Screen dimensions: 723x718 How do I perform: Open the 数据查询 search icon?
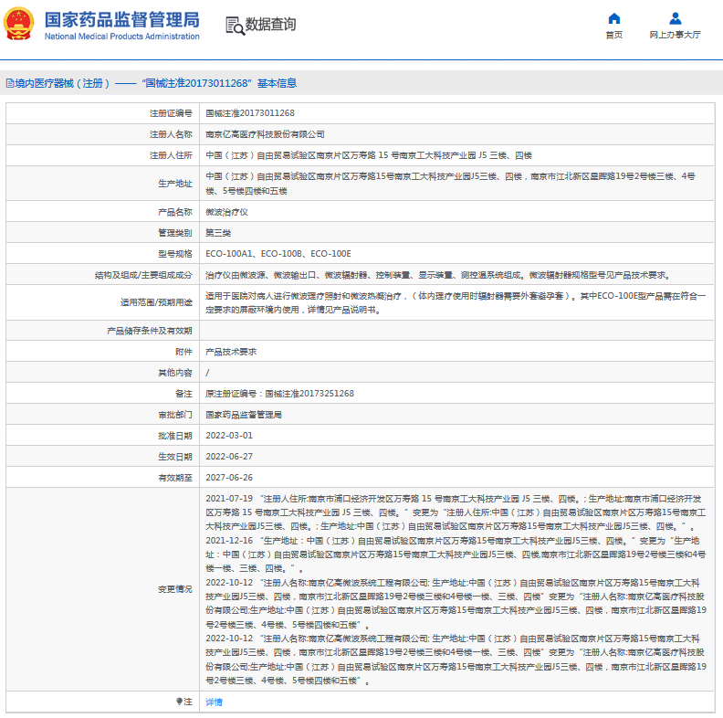(236, 26)
